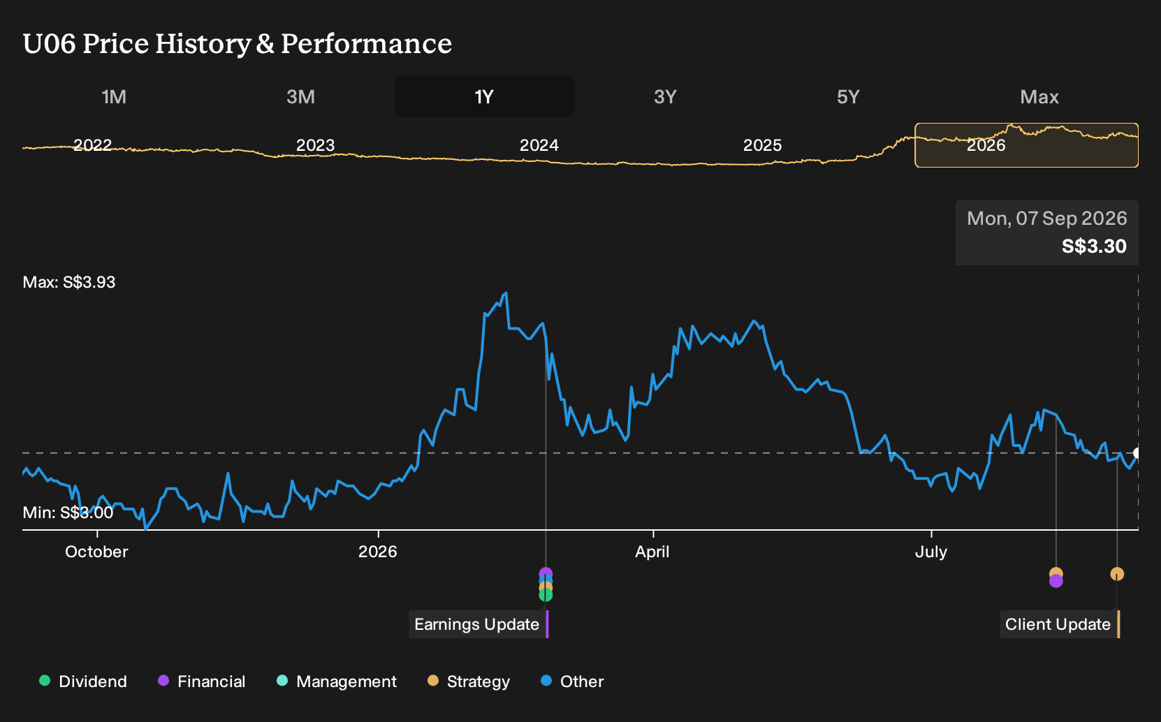Click the October axis label
The height and width of the screenshot is (722, 1161).
pos(96,552)
